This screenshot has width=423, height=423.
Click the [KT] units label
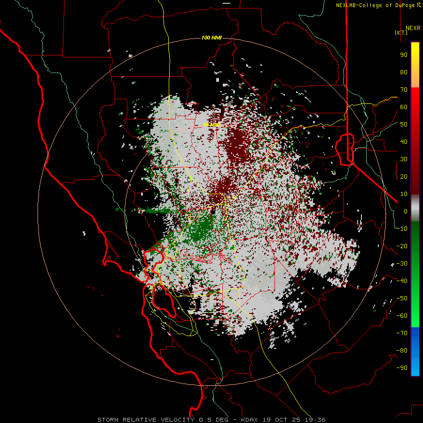[x=401, y=32]
